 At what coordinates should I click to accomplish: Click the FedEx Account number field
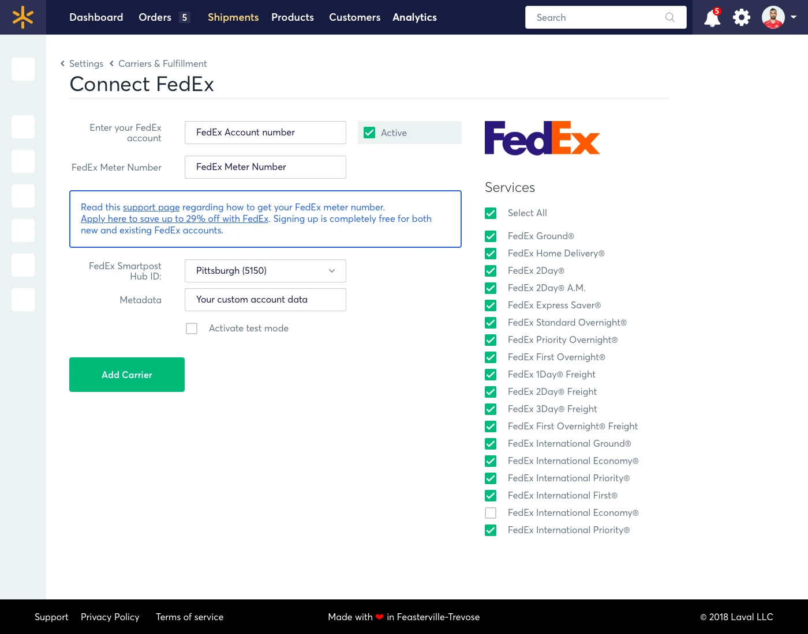coord(265,133)
